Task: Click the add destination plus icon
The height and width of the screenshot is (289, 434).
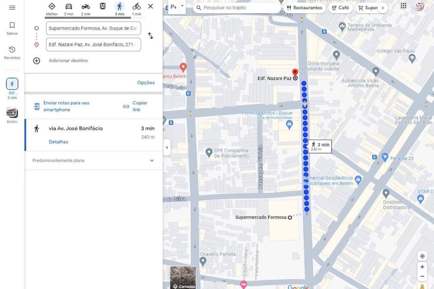Action: pyautogui.click(x=37, y=61)
